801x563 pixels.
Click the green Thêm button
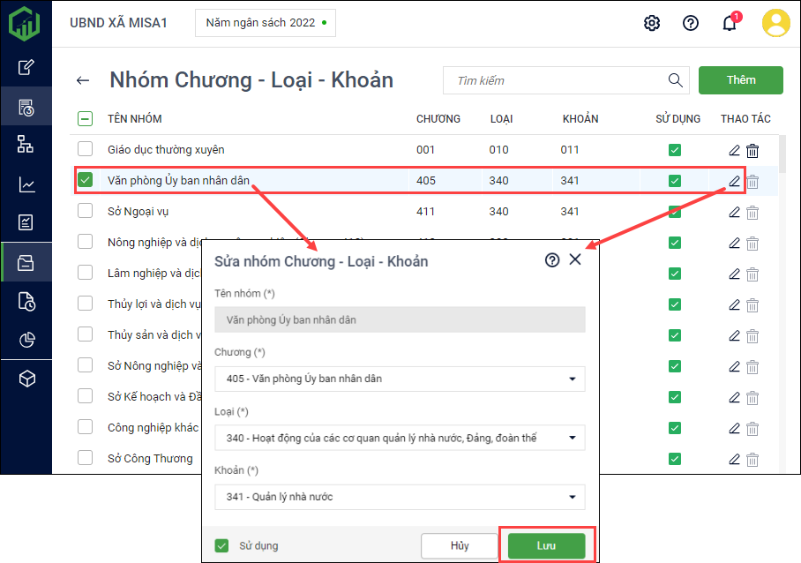(740, 80)
